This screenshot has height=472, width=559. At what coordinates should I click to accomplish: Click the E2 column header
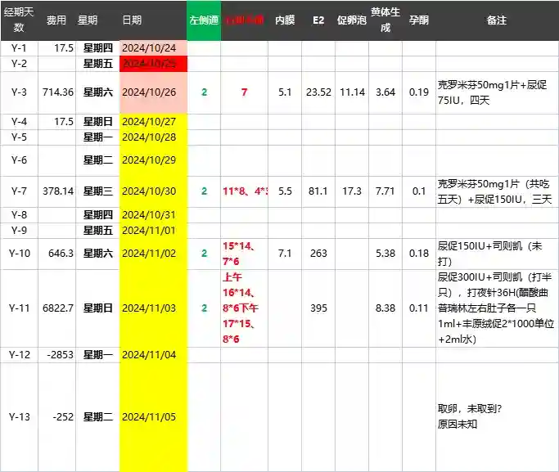click(318, 20)
